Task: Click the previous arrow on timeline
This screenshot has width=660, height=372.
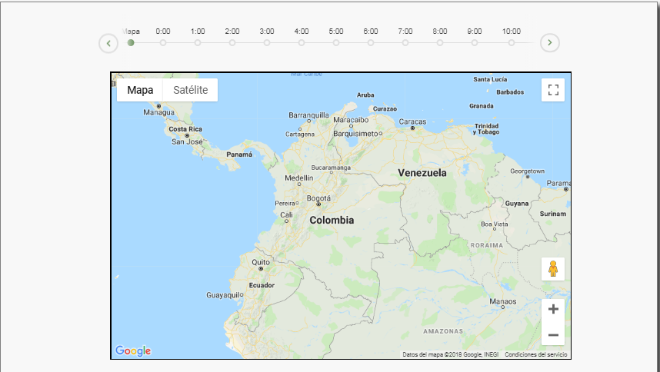Action: pos(108,43)
